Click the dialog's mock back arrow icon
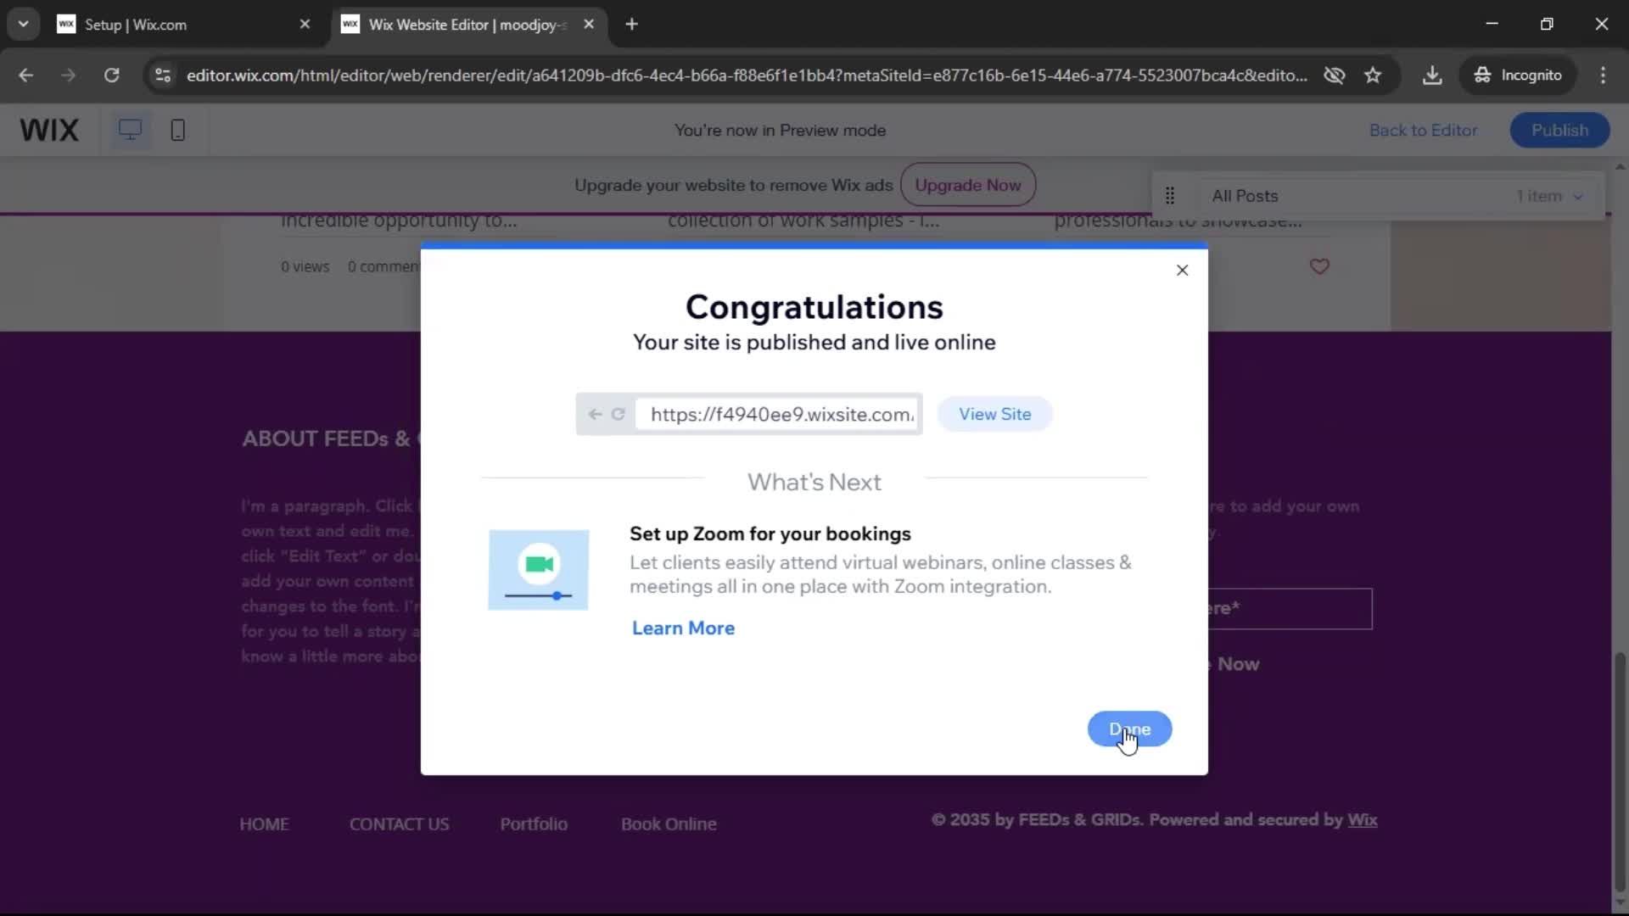 (x=595, y=414)
